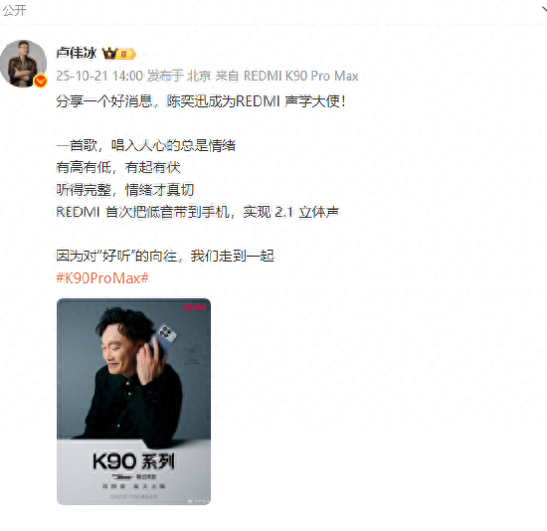The width and height of the screenshot is (547, 531).
Task: Click the 联合调音 logo line in the poster
Action: click(134, 476)
